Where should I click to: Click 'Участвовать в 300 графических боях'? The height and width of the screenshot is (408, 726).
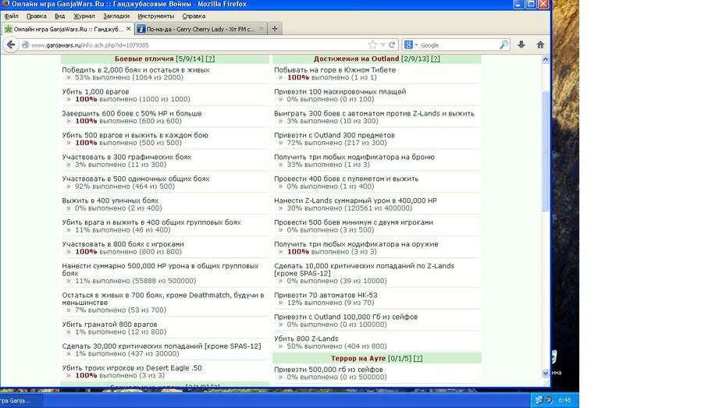[126, 157]
